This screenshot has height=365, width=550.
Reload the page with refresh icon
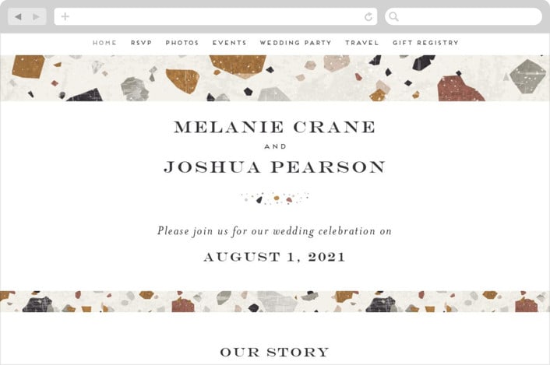pyautogui.click(x=368, y=16)
